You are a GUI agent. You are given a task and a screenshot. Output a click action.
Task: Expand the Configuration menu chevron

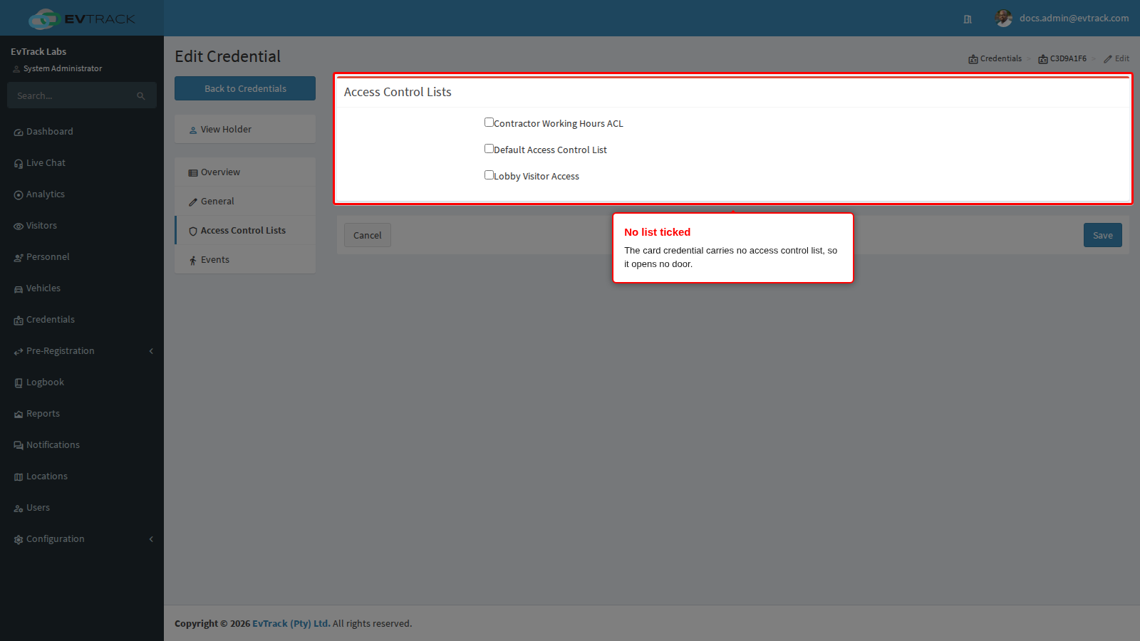(x=151, y=539)
